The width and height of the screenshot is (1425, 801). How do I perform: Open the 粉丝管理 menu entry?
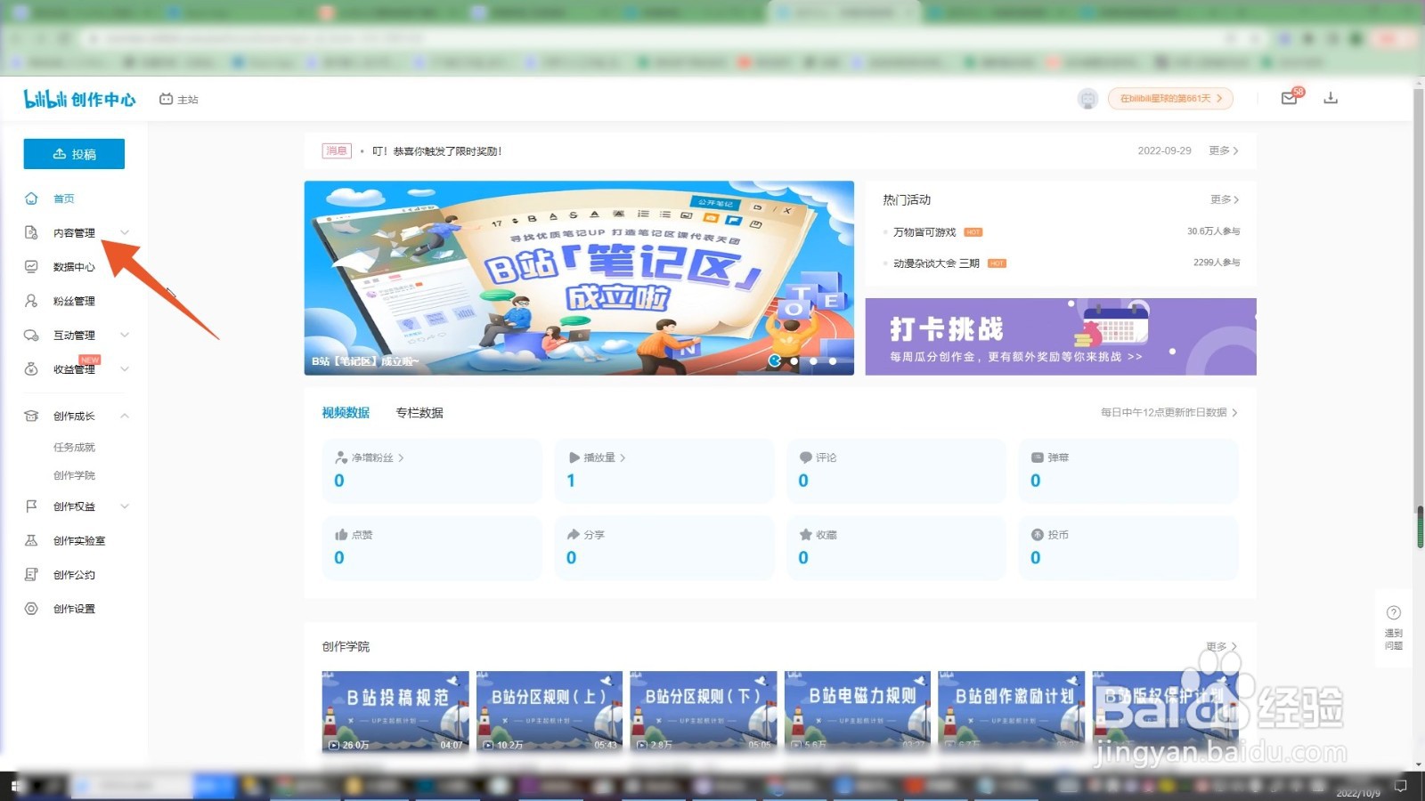[x=74, y=301]
